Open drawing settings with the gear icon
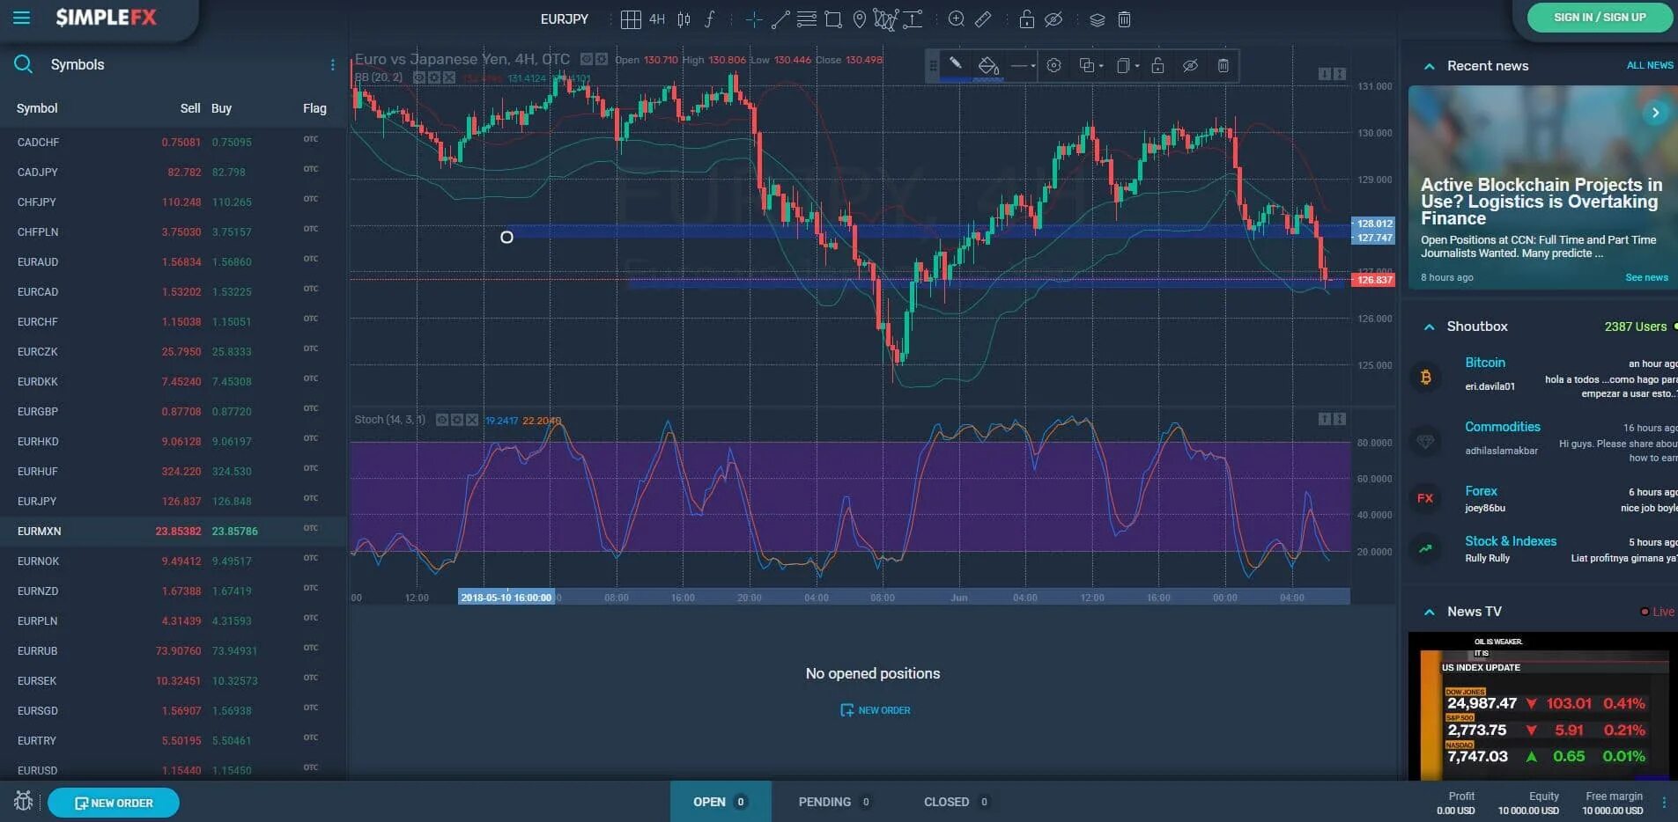Screen dimensions: 1678x822 click(x=1054, y=65)
